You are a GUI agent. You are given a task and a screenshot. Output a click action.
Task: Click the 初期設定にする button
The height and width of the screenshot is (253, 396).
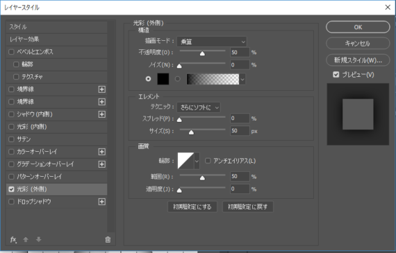192,207
